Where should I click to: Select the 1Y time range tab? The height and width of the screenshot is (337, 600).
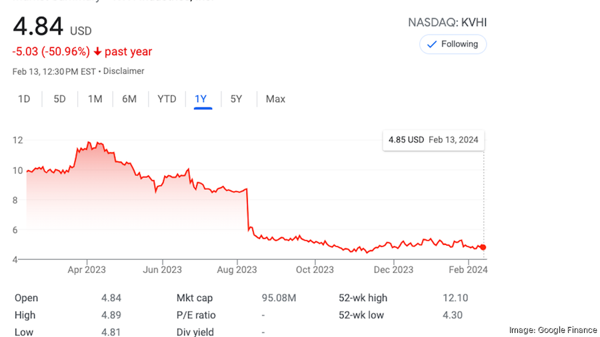coord(201,99)
